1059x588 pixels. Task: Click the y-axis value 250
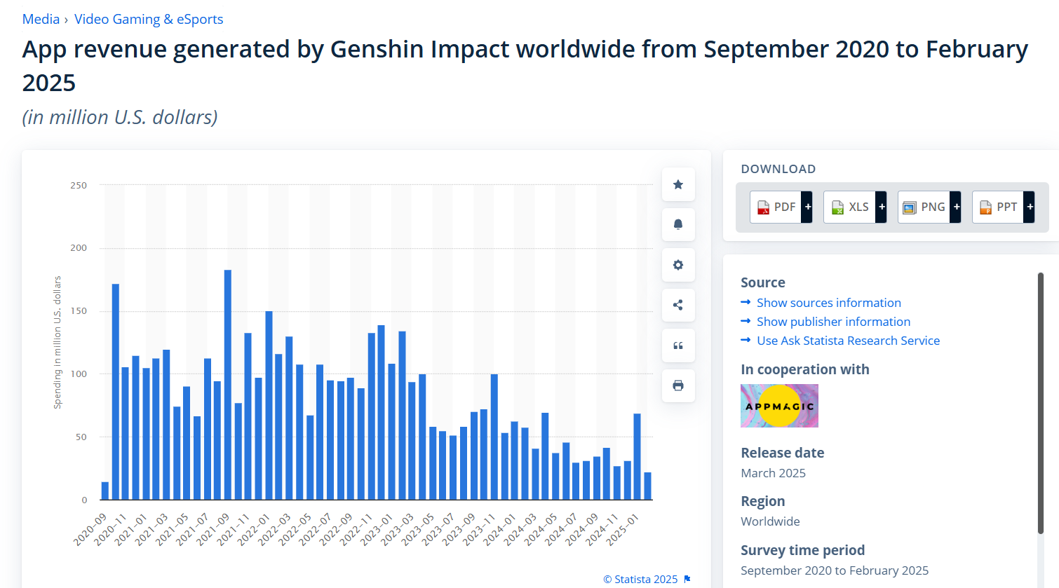point(79,185)
